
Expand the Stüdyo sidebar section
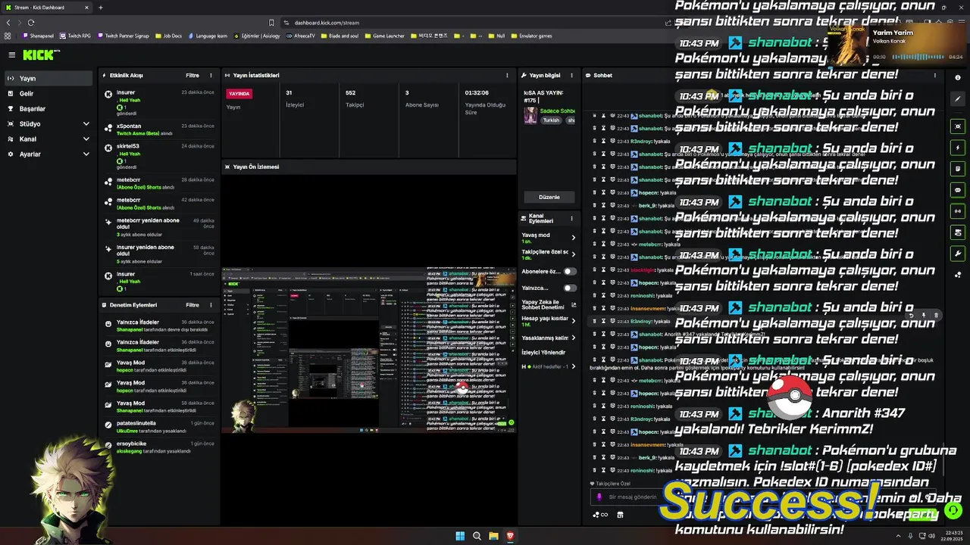(x=86, y=123)
